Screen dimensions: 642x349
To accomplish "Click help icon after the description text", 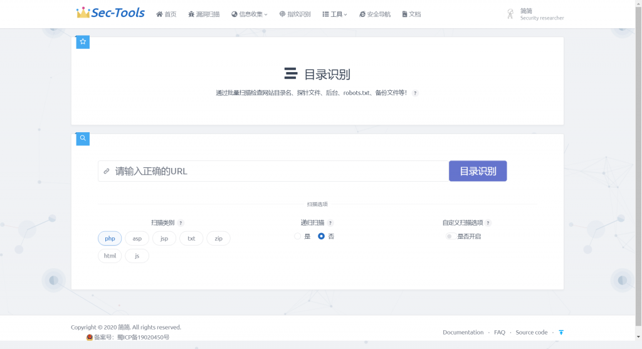I will tap(415, 93).
